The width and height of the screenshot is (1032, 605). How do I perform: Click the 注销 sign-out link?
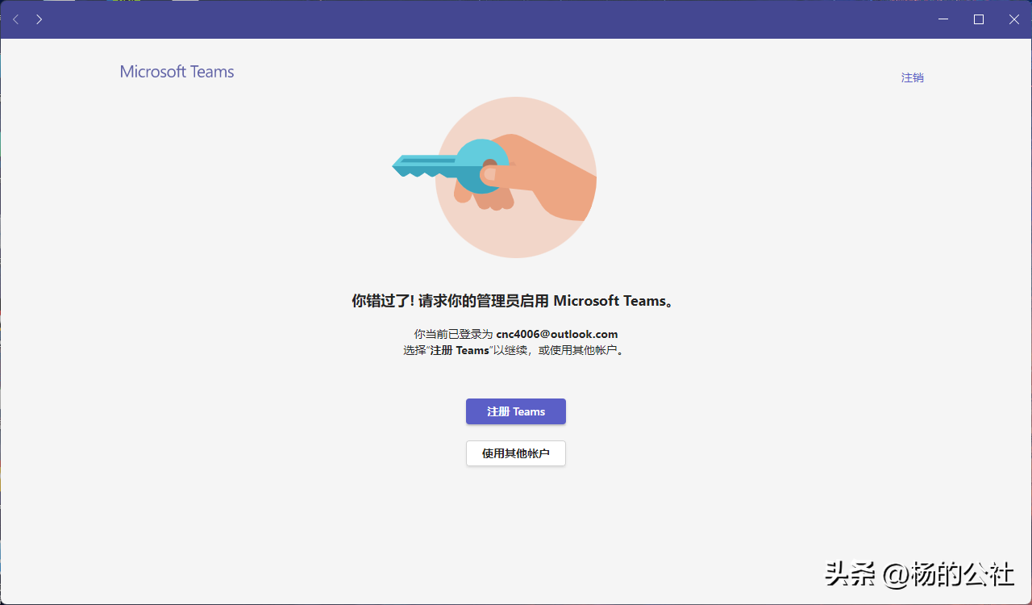(913, 77)
